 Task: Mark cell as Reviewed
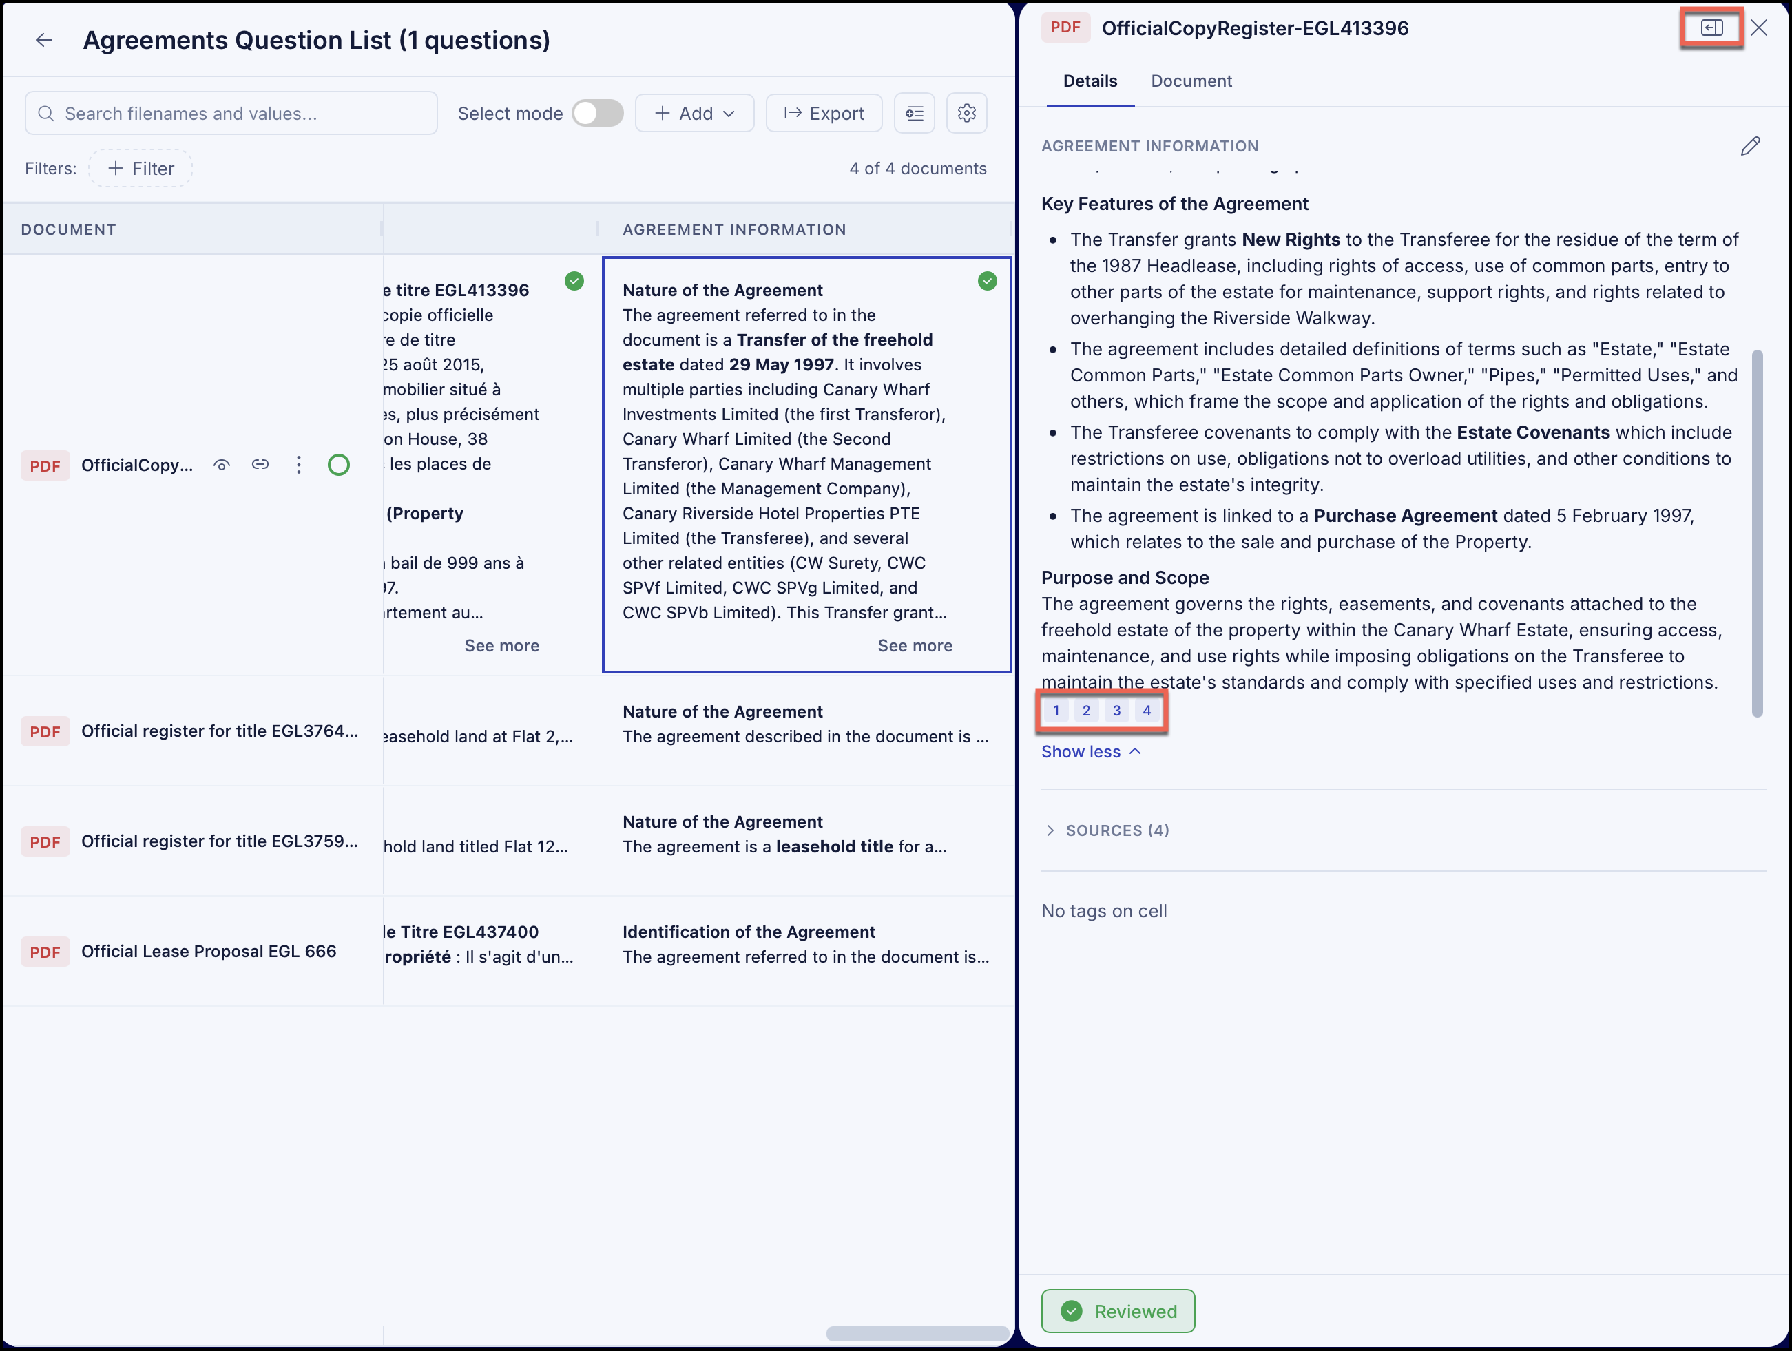(1118, 1310)
